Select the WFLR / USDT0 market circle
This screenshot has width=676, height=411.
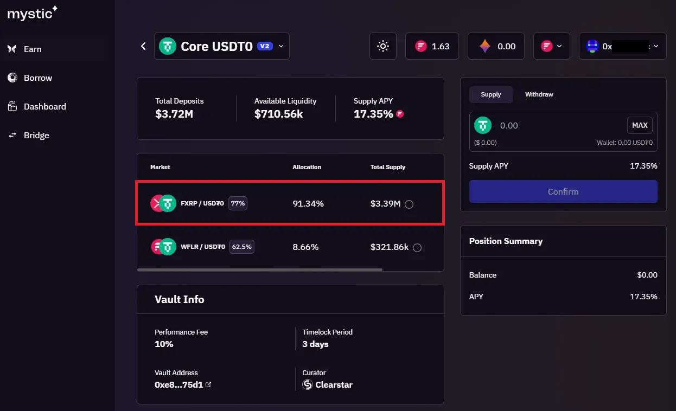tap(417, 248)
